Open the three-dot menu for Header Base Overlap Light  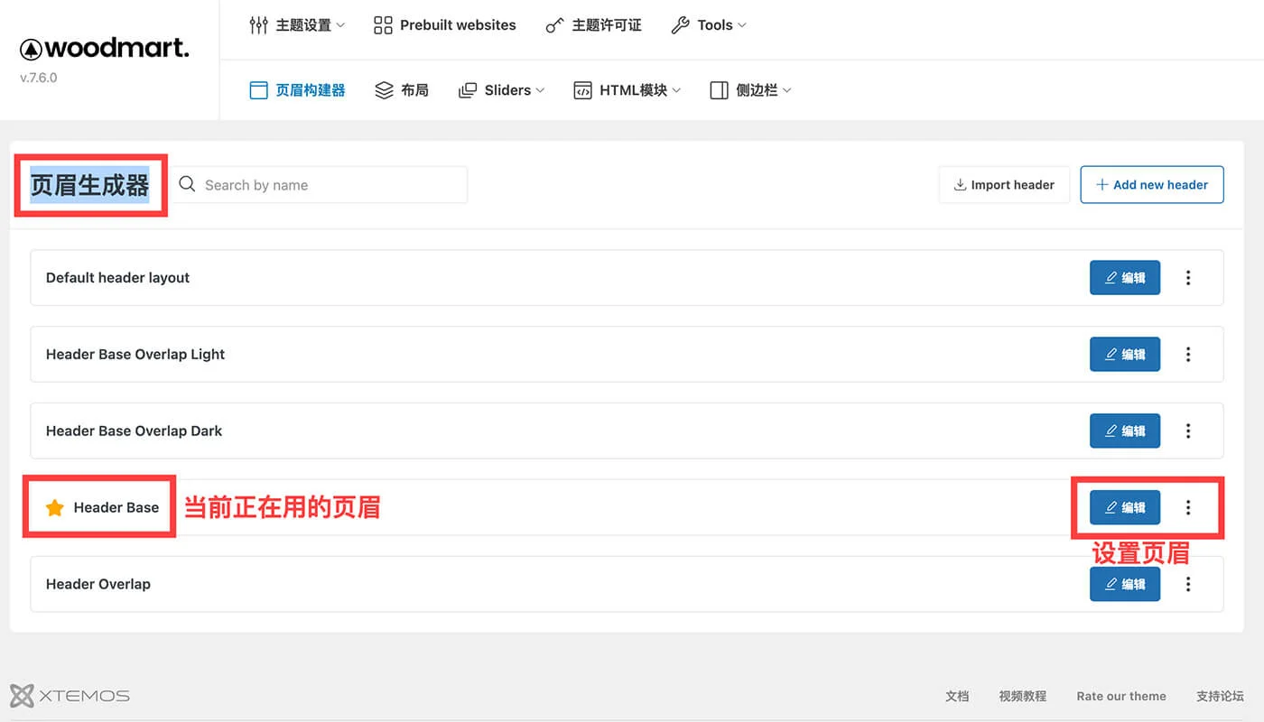[1188, 354]
